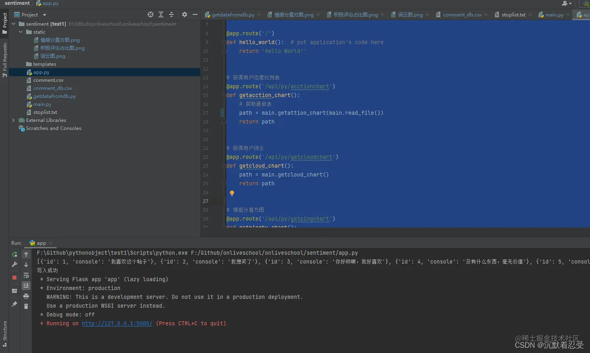Close the stoplist.txt tab

tap(530, 15)
